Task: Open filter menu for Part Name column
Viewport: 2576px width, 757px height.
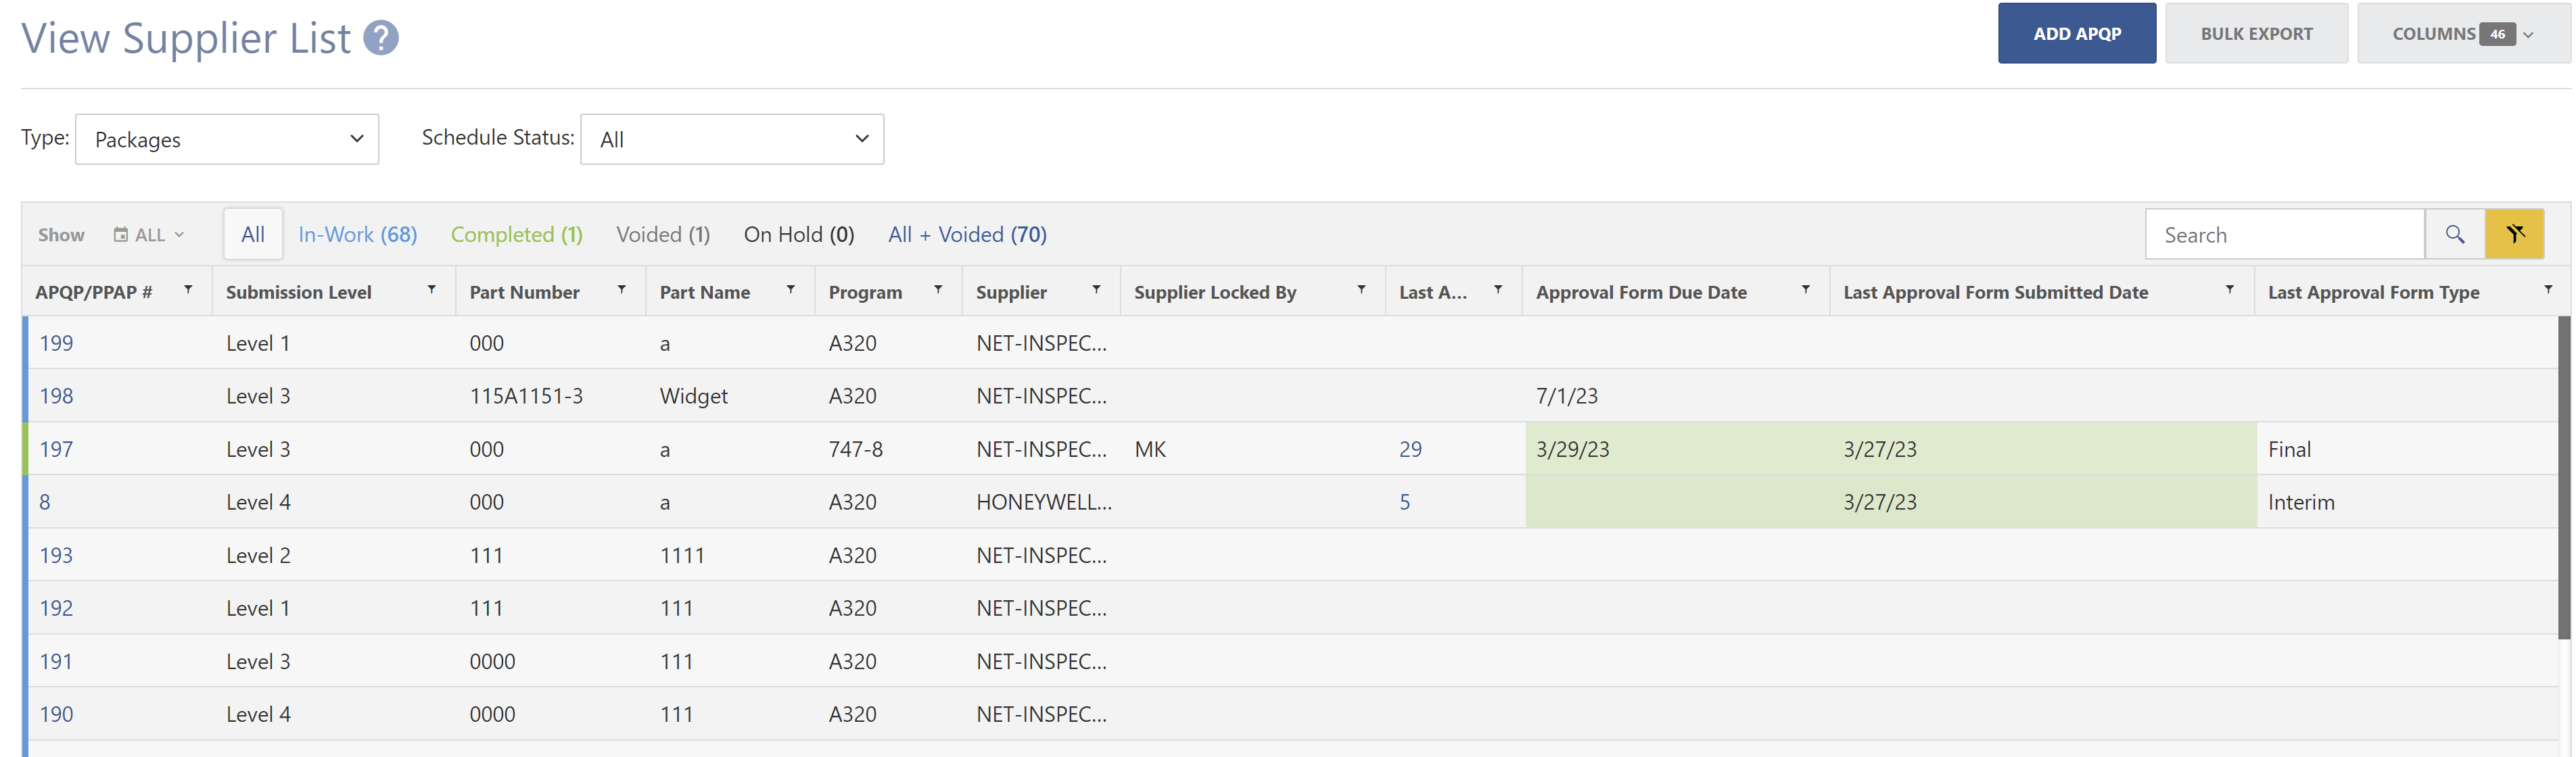Action: point(791,290)
